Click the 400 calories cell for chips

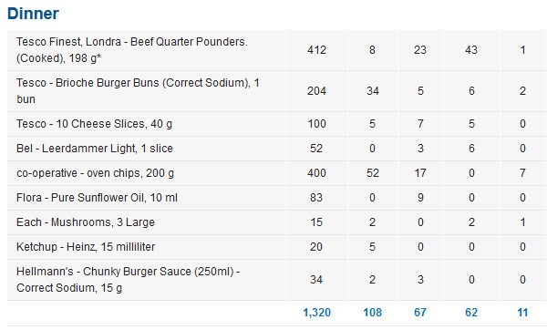pyautogui.click(x=316, y=173)
